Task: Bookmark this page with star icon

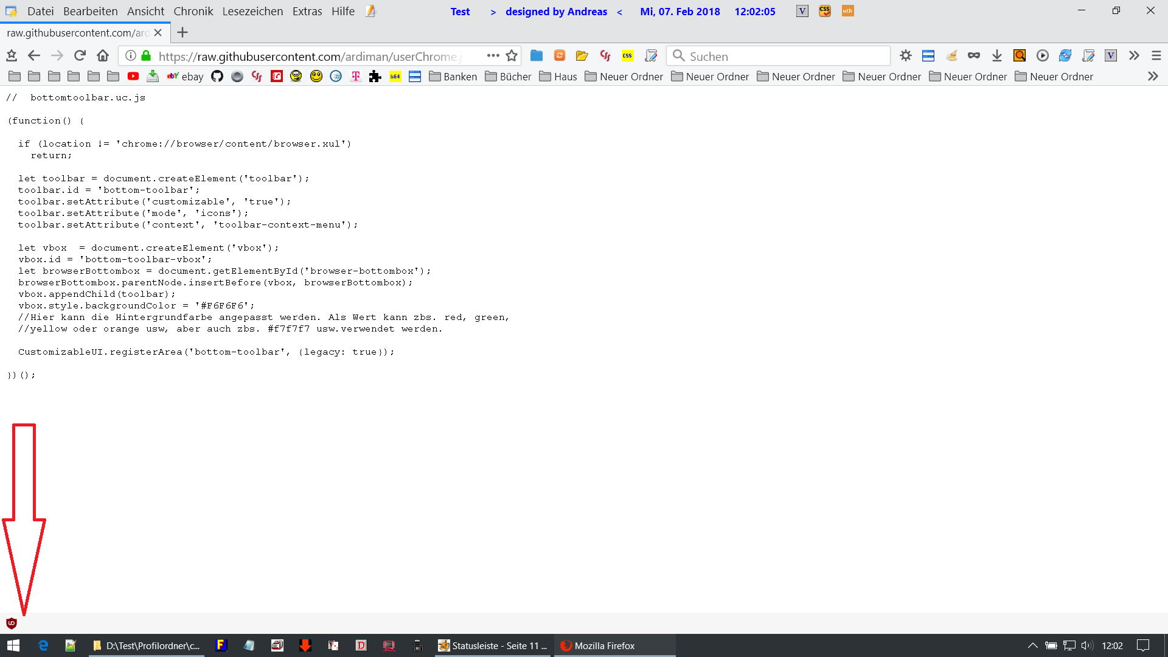Action: [x=512, y=56]
